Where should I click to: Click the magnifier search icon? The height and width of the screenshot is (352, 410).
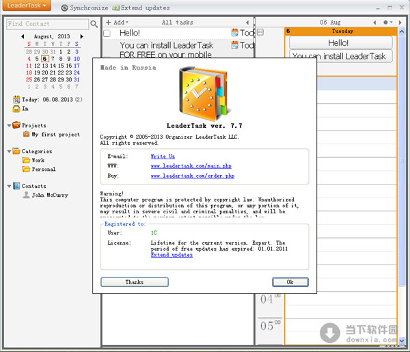point(94,24)
